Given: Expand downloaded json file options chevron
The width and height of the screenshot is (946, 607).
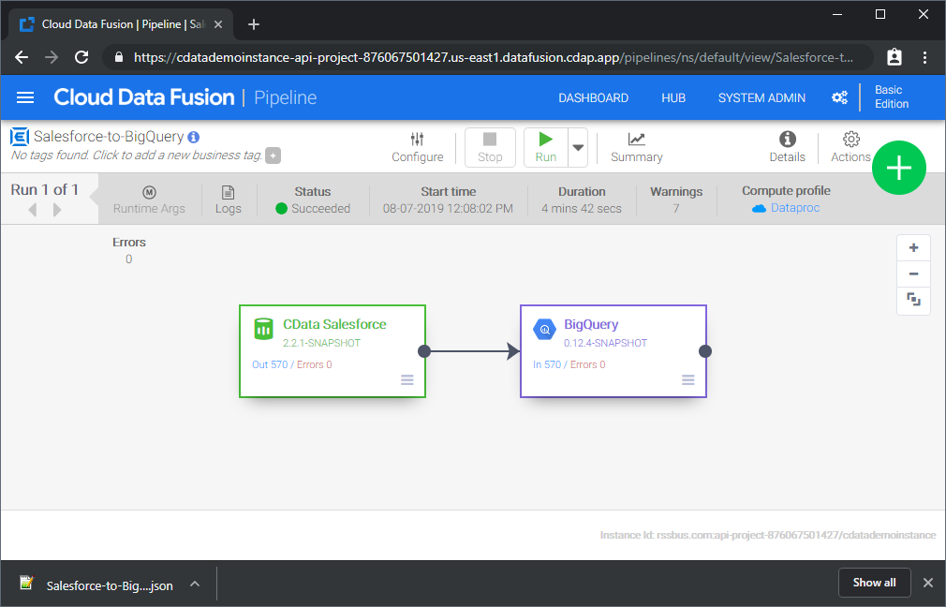Looking at the screenshot, I should [x=195, y=584].
